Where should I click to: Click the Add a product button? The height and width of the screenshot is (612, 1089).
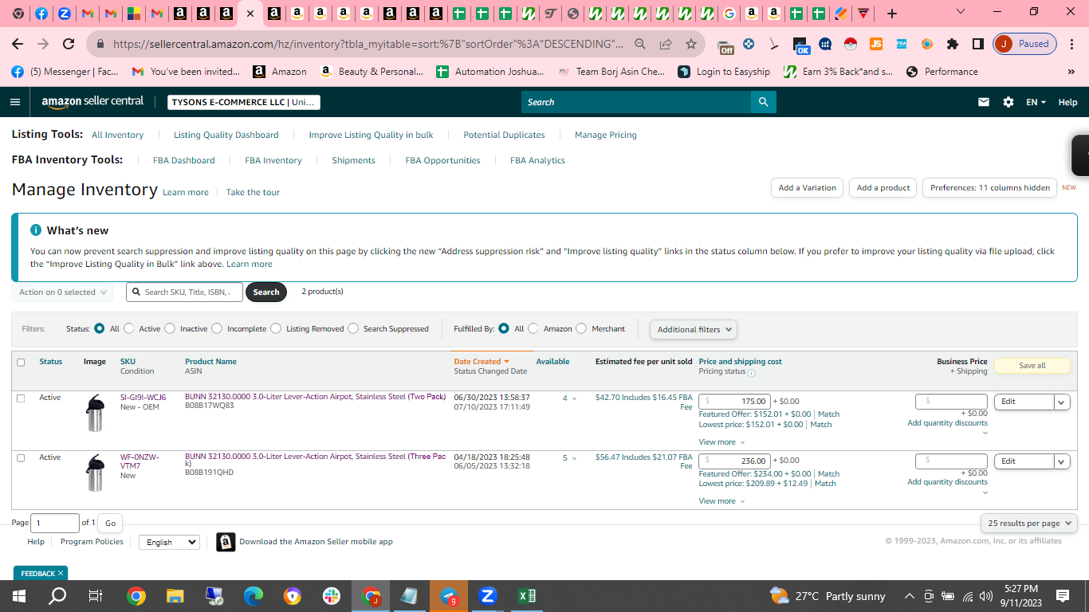[x=883, y=188]
